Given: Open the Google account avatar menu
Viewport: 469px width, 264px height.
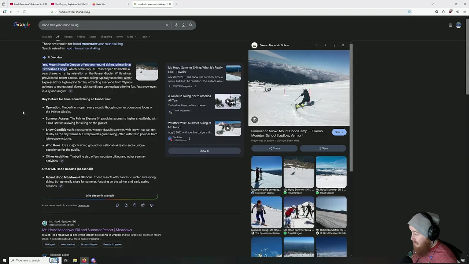Looking at the screenshot, I should pos(458,25).
